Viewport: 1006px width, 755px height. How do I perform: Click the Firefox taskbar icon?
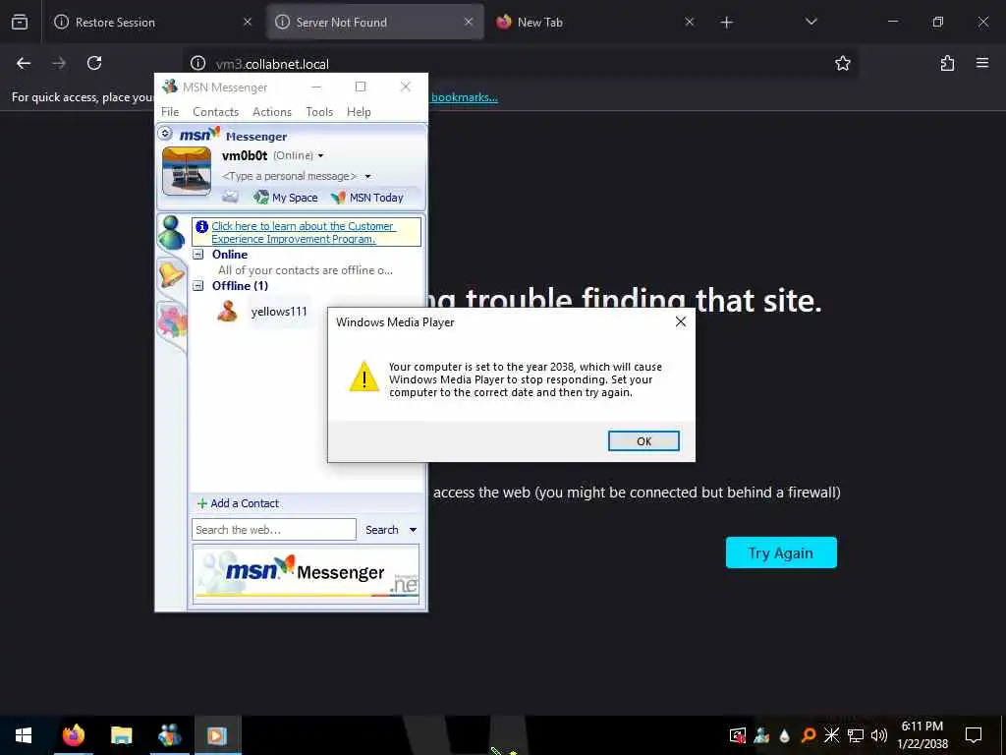pos(73,735)
